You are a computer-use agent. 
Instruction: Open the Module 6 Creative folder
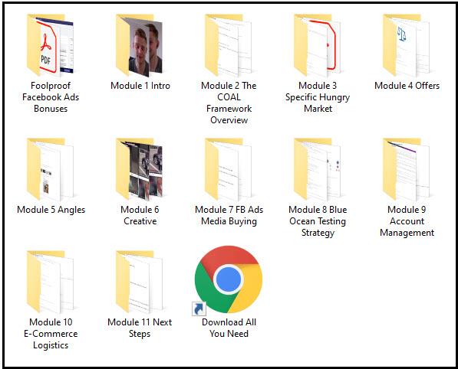140,169
